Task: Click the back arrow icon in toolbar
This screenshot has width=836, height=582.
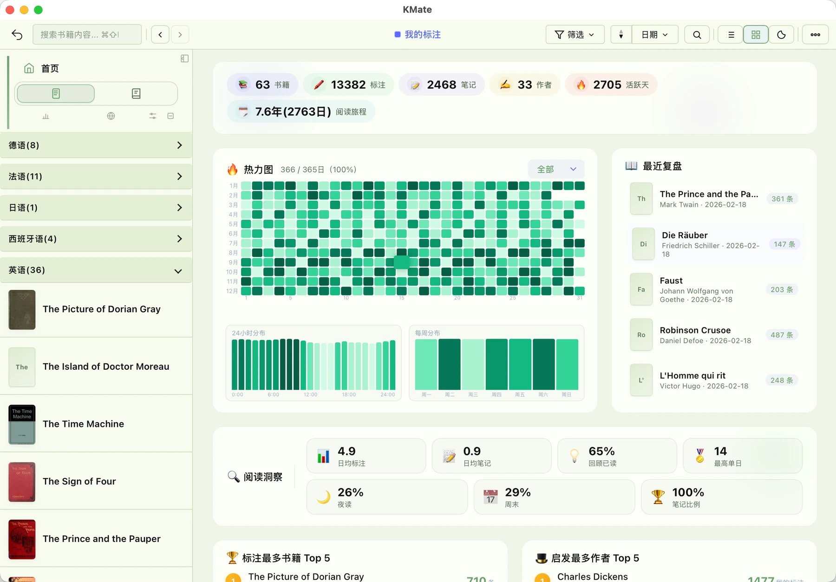Action: (x=17, y=35)
